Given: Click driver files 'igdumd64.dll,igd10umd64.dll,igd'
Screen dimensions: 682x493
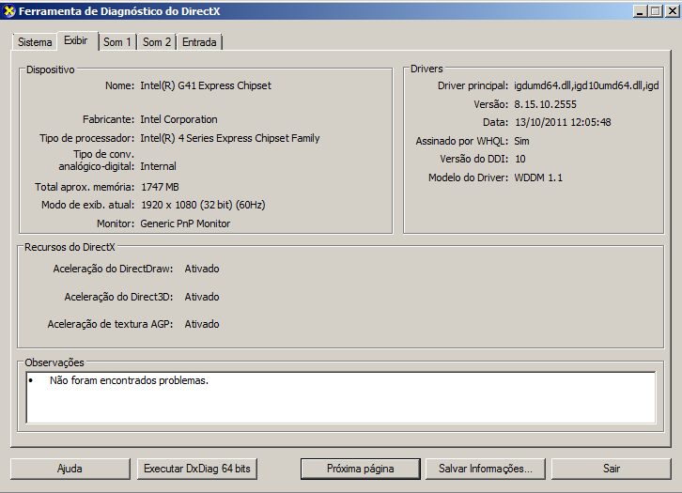Looking at the screenshot, I should (586, 85).
